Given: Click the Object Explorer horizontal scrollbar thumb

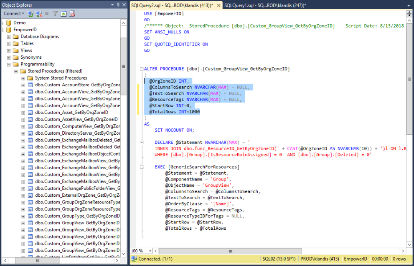Looking at the screenshot, I should tap(38, 261).
